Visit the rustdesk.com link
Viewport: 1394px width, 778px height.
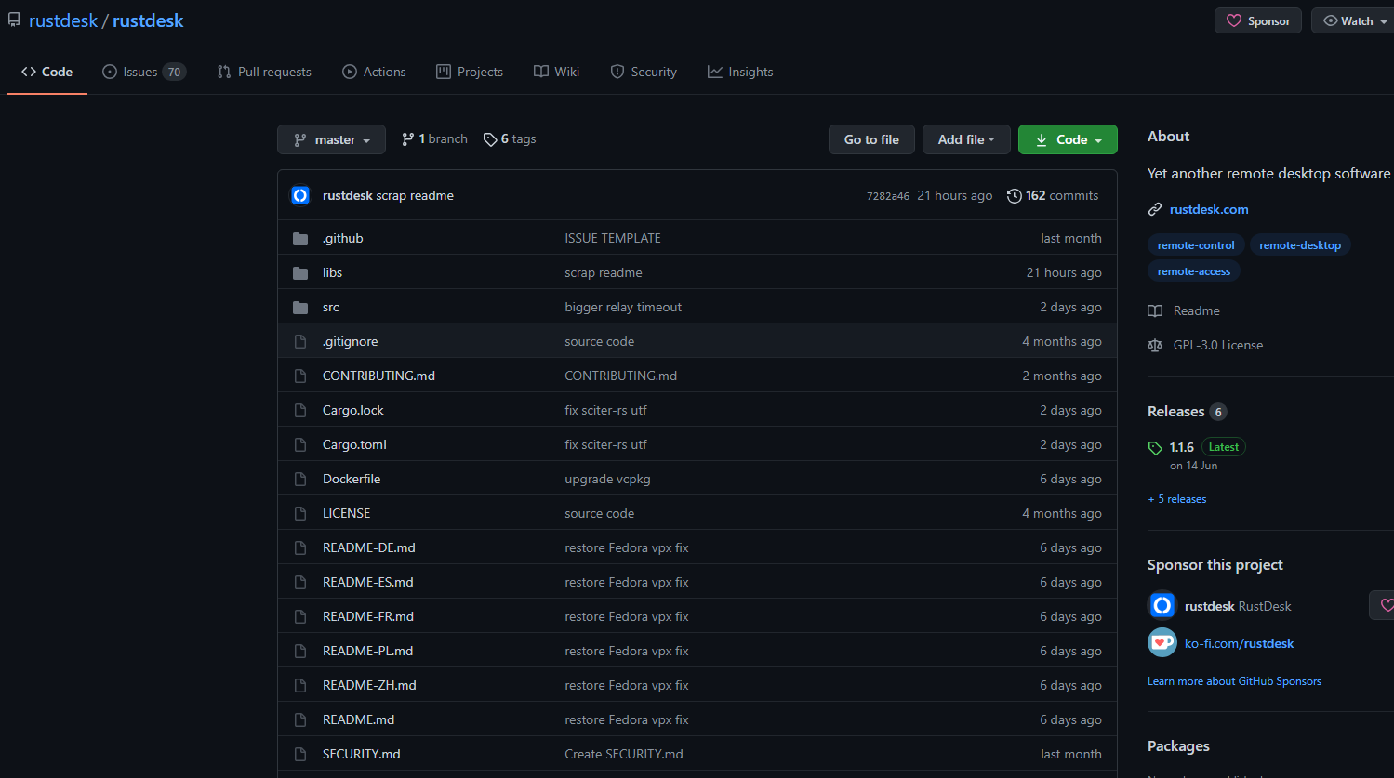pyautogui.click(x=1209, y=209)
